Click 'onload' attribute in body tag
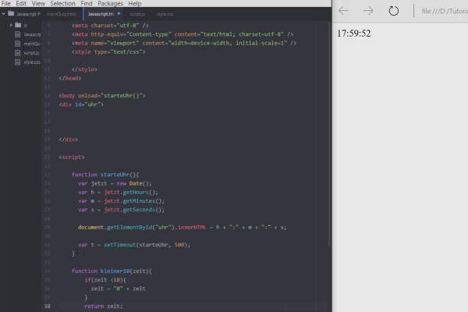 (x=87, y=95)
